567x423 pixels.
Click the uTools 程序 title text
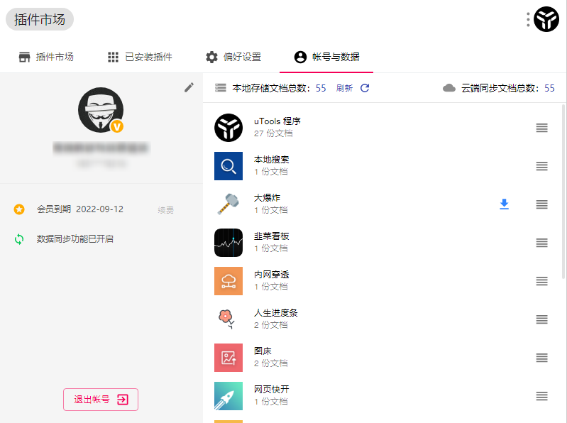click(x=277, y=121)
